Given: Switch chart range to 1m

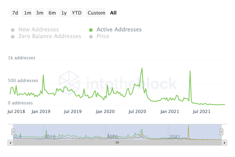Looking at the screenshot, I should [28, 13].
